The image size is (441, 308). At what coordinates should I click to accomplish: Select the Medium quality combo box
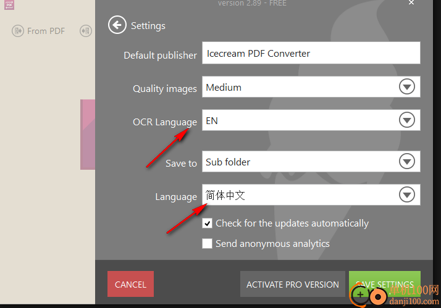(311, 87)
